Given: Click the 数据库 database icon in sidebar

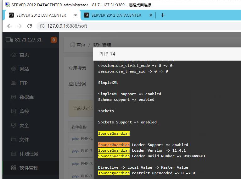Looking at the screenshot, I should [14, 97].
